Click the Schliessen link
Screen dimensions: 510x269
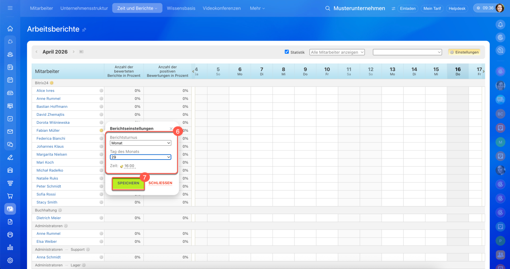(x=160, y=183)
